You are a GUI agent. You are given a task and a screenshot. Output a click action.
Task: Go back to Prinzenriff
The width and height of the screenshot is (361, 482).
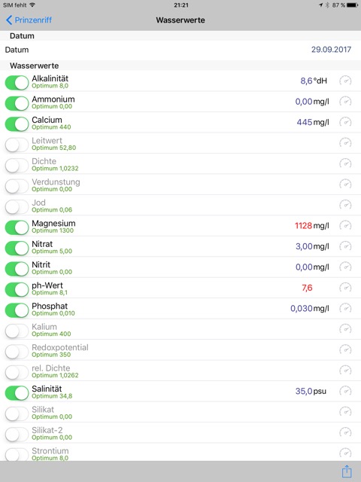coord(29,20)
